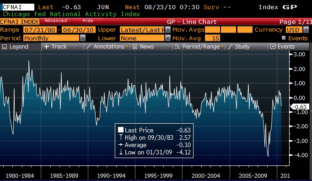Click the Low marker icon in legend
This screenshot has width=312, height=181.
(x=121, y=152)
